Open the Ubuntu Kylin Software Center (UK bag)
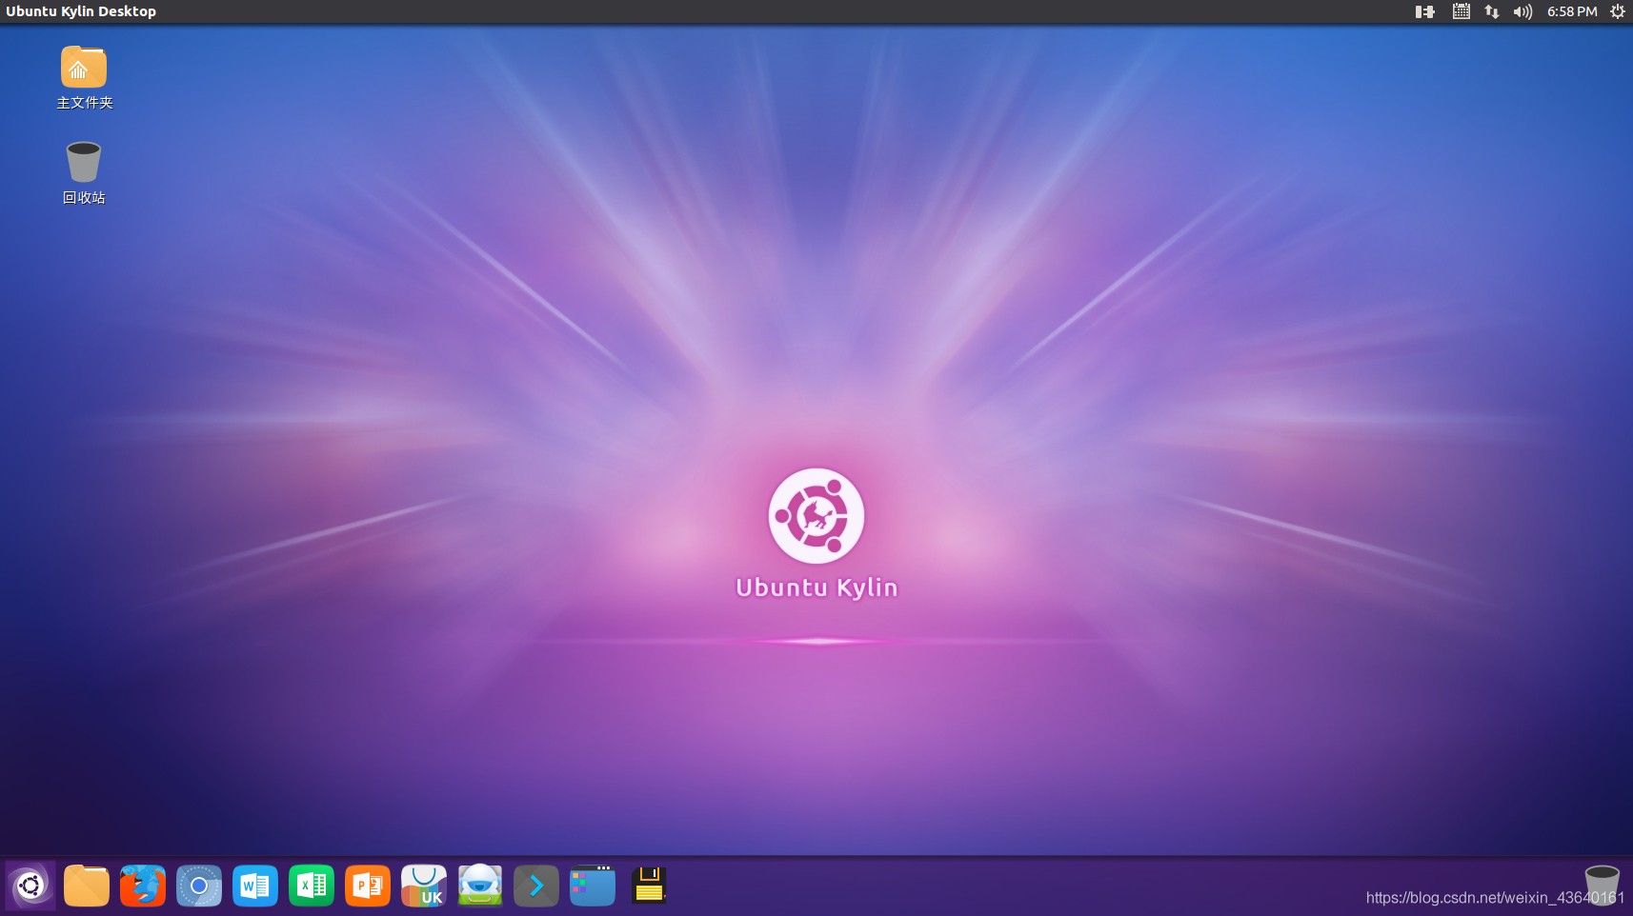1633x916 pixels. click(424, 886)
